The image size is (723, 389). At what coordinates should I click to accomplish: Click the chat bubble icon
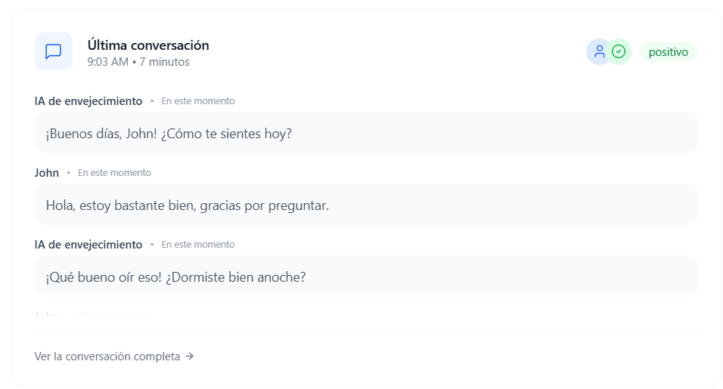pos(54,51)
